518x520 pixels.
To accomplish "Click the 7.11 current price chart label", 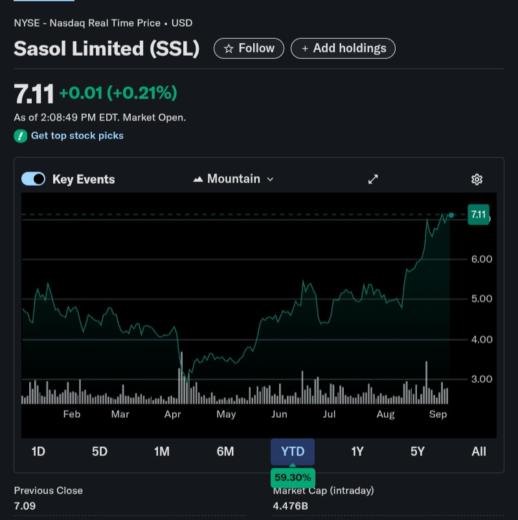I will coord(478,215).
